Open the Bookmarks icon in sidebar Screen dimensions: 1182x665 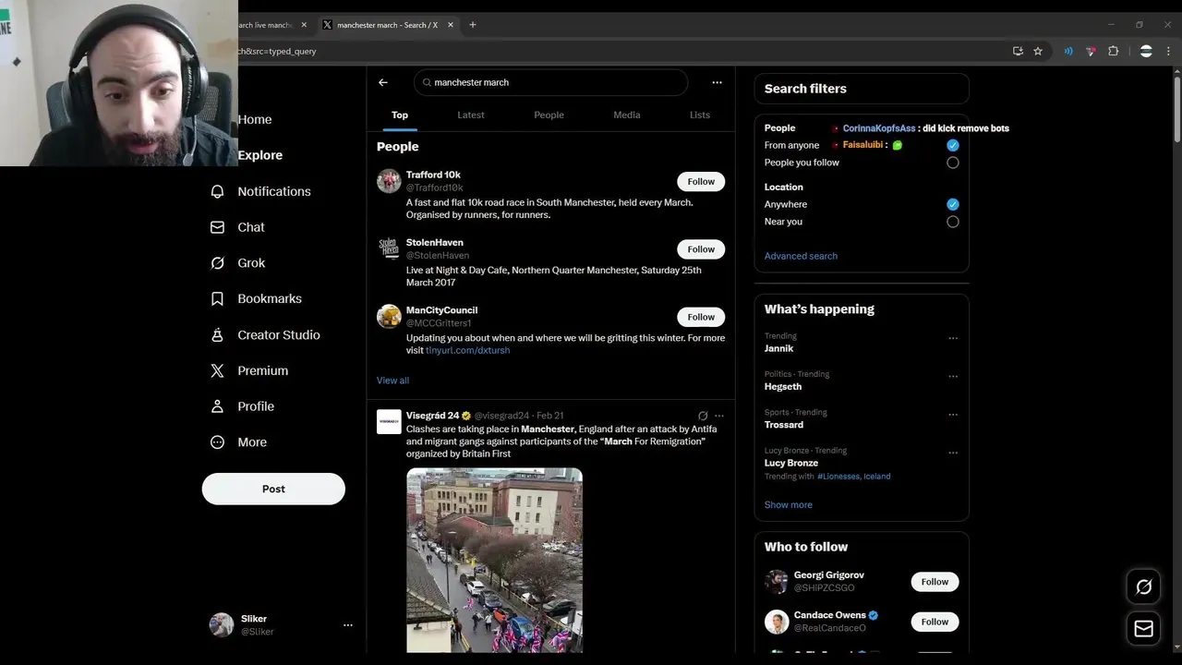coord(217,298)
